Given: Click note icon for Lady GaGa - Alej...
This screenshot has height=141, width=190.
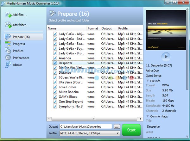Looking at the screenshot, I should [55, 34].
